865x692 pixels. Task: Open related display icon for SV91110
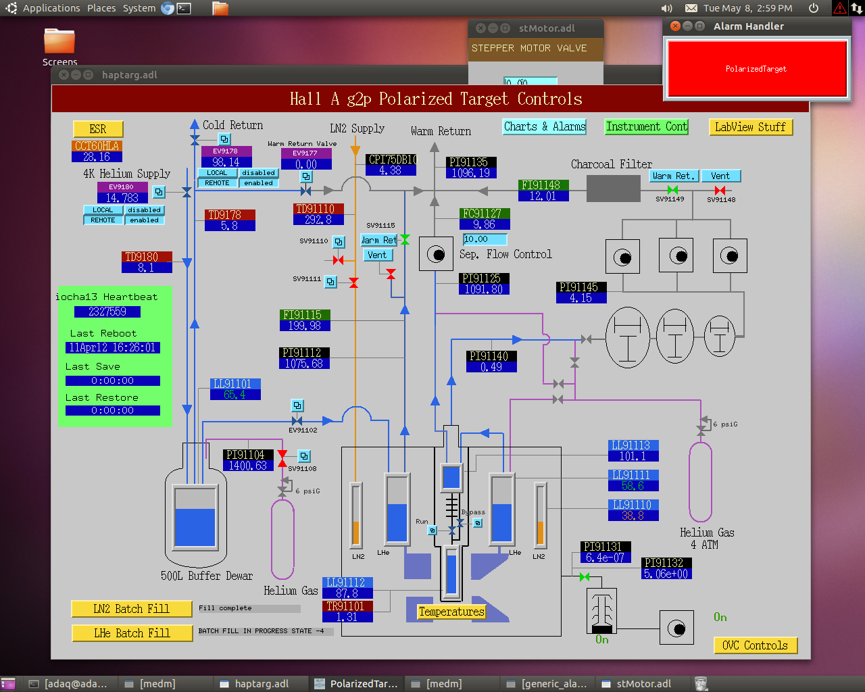(339, 241)
